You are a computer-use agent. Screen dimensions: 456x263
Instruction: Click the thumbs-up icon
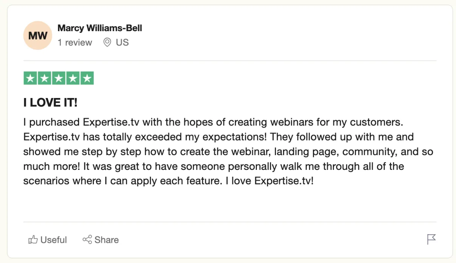click(x=33, y=240)
